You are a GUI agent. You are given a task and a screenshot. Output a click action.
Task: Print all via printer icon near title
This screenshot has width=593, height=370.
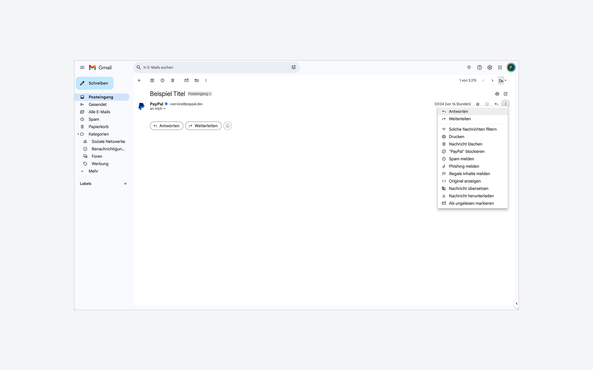[497, 94]
